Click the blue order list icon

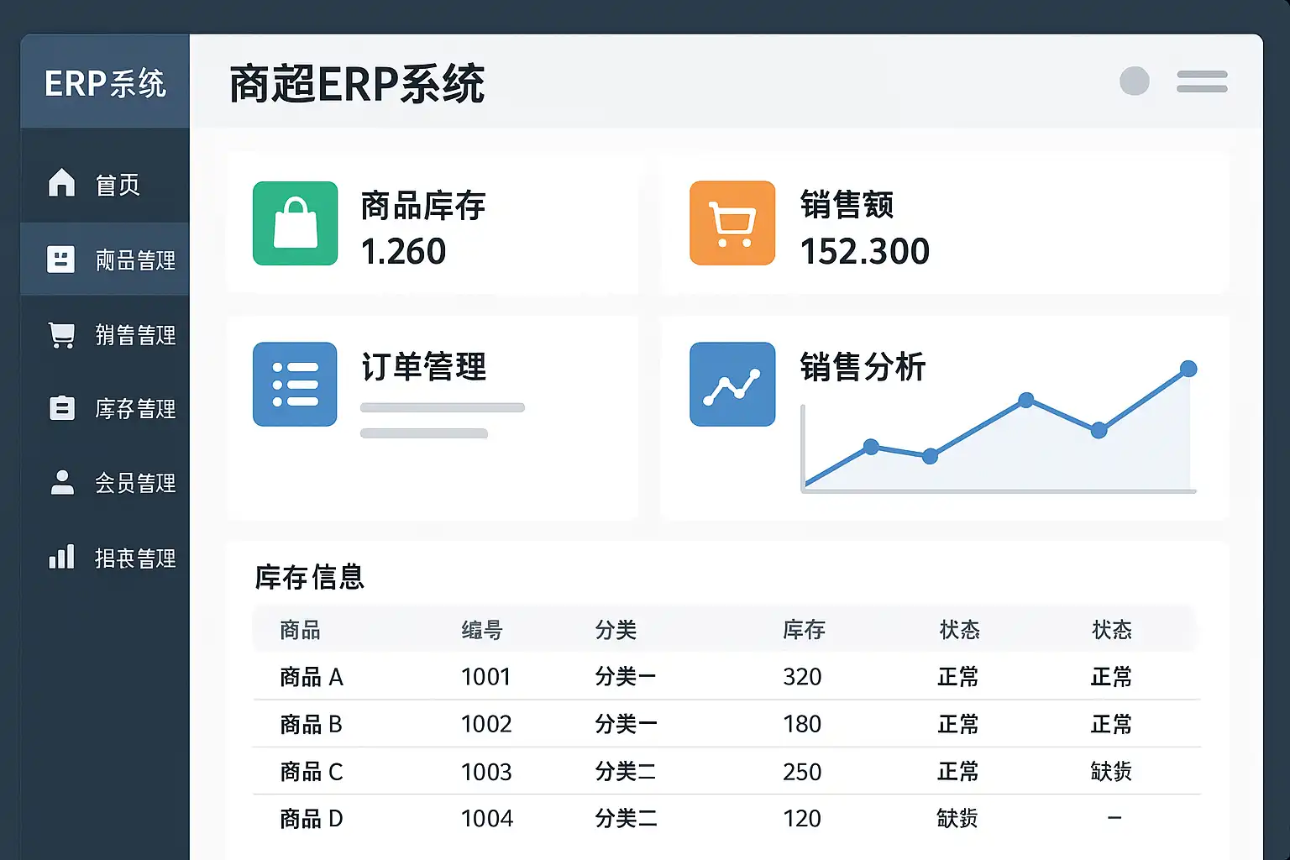click(x=295, y=384)
